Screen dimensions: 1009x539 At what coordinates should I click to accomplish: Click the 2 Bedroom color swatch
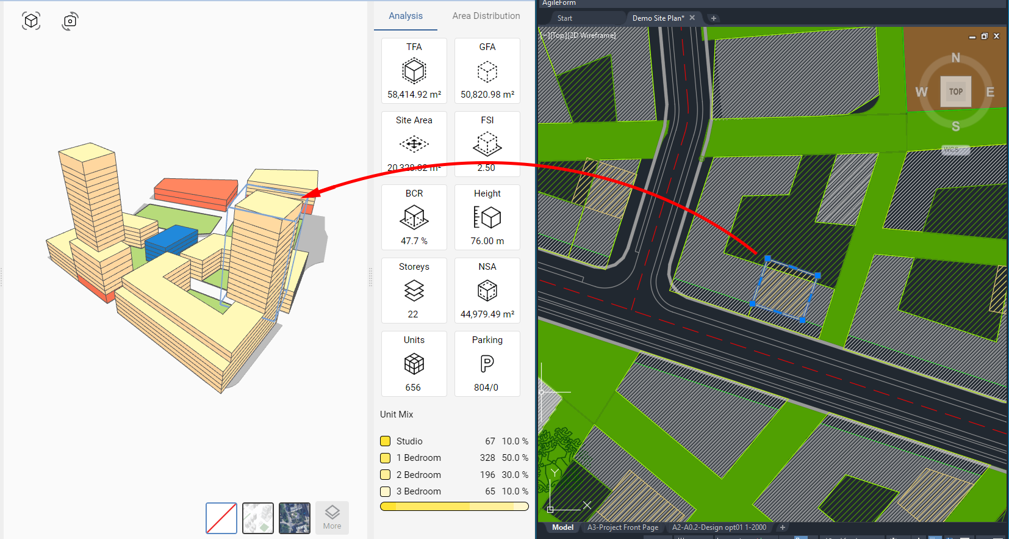(386, 475)
